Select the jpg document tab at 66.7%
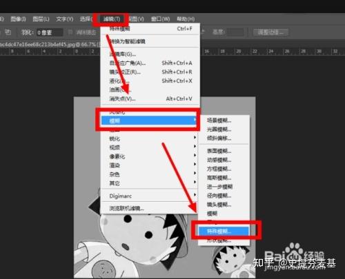 [x=50, y=44]
